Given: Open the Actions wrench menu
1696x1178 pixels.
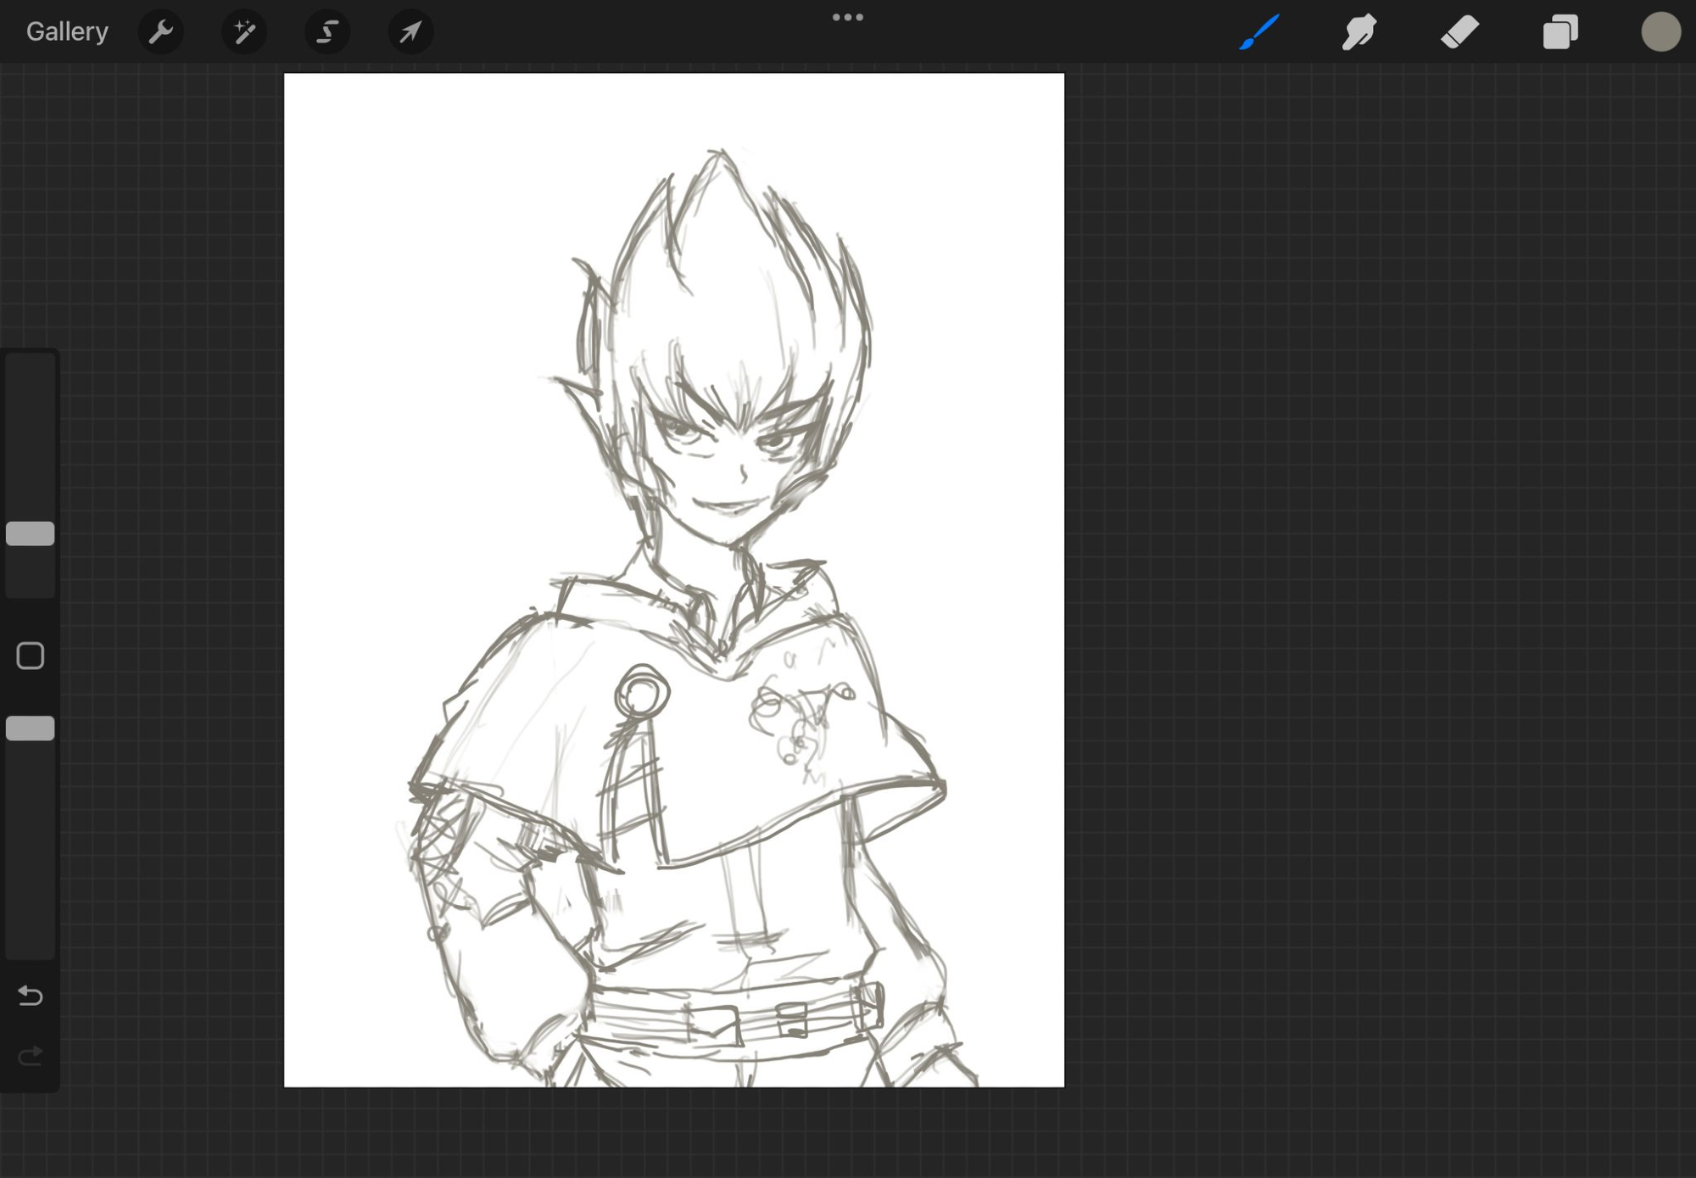Looking at the screenshot, I should [x=160, y=32].
